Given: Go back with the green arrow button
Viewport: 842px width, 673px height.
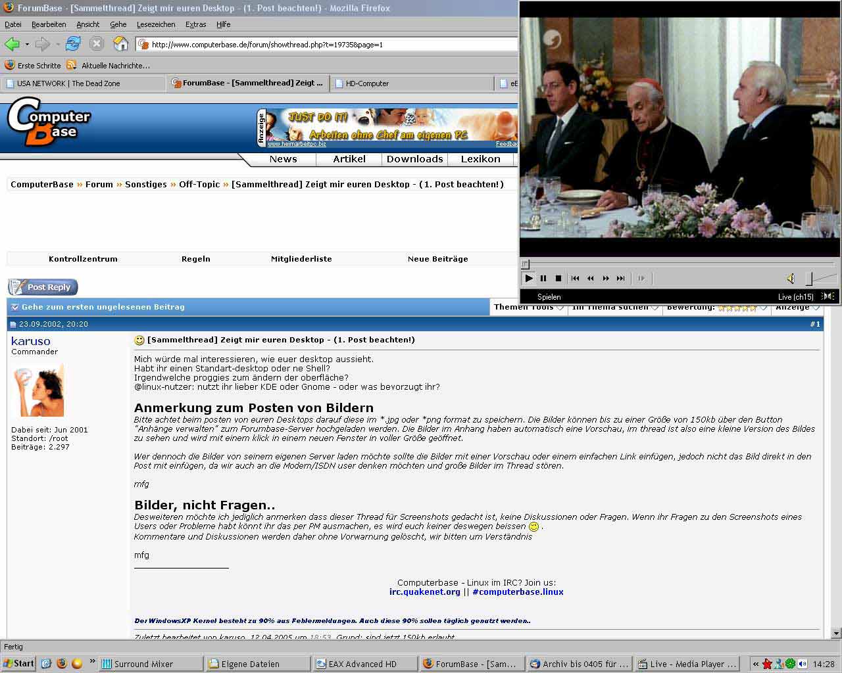Looking at the screenshot, I should tap(12, 44).
